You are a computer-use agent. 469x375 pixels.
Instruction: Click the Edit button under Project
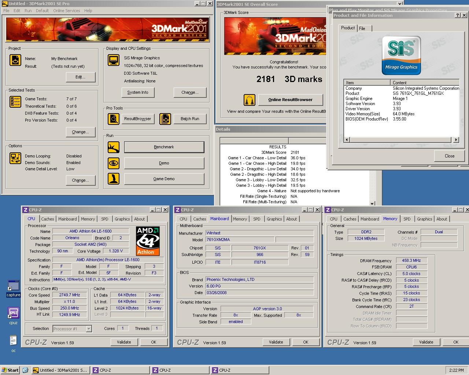point(81,77)
